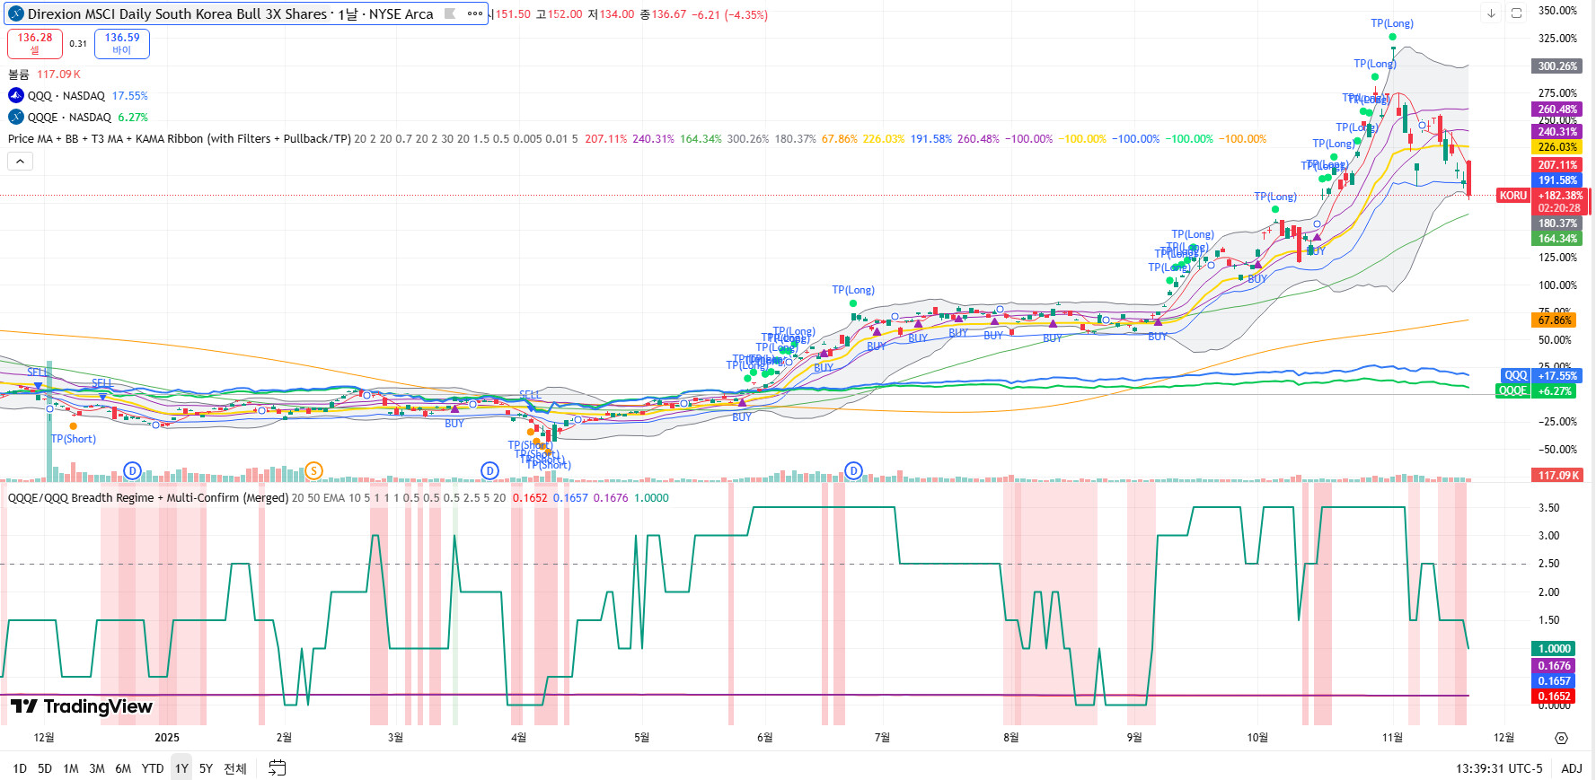Click the purple 240.31% scale label
Screen dimensions: 1596x780
coord(1557,132)
